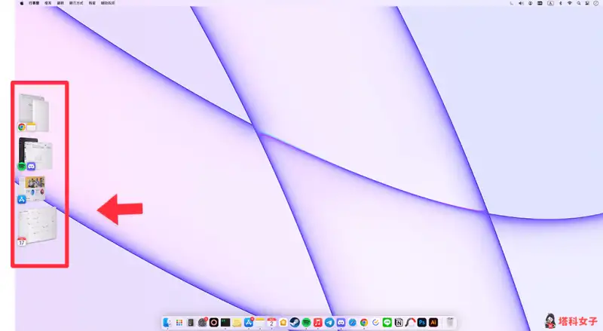Open Notes app in the Dock

260,322
